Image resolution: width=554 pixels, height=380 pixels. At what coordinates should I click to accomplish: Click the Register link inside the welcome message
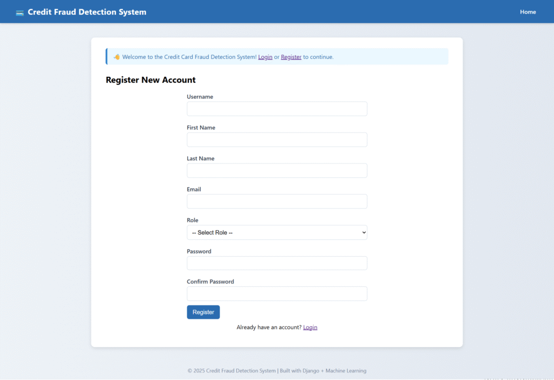pyautogui.click(x=291, y=57)
